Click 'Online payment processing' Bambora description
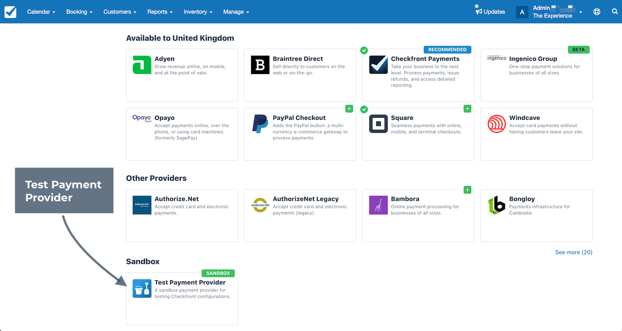Viewport: 622px width, 331px height. [x=425, y=210]
